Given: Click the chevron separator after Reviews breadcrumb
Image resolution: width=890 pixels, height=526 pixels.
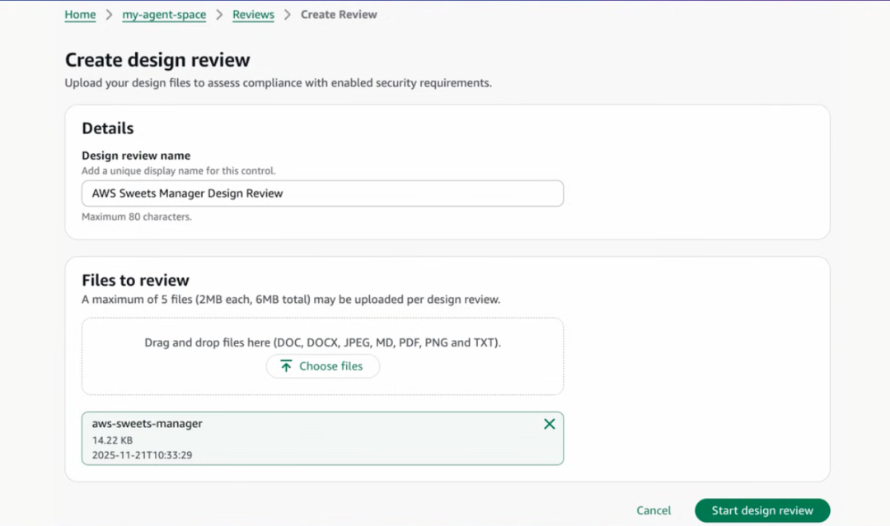Looking at the screenshot, I should 288,15.
